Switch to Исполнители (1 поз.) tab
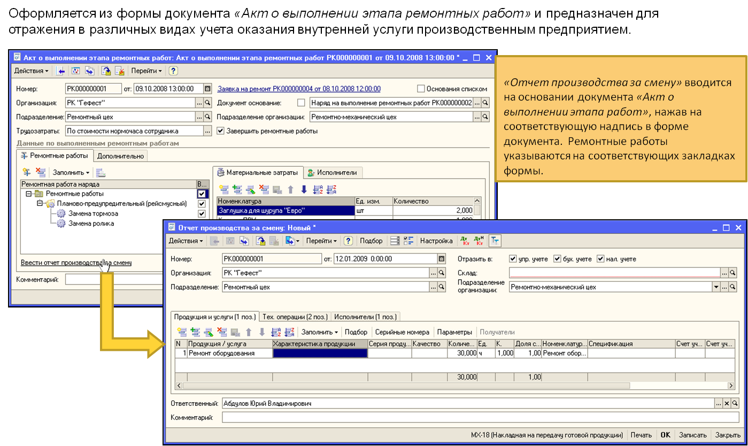The width and height of the screenshot is (748, 446). (x=366, y=317)
